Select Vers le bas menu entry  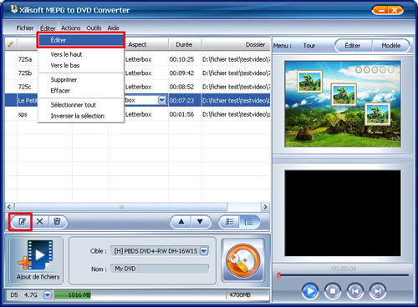pyautogui.click(x=81, y=65)
